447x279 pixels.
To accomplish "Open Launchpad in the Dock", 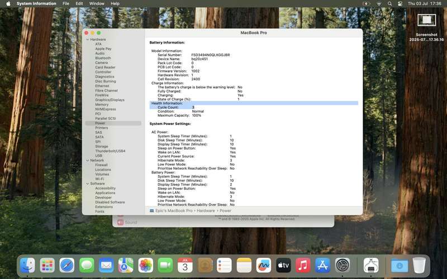I will 47,265.
